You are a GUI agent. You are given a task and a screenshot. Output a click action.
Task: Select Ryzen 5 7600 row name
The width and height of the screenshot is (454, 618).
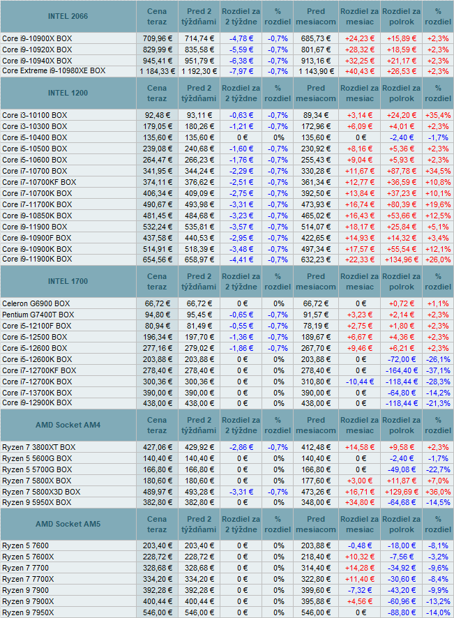25,546
